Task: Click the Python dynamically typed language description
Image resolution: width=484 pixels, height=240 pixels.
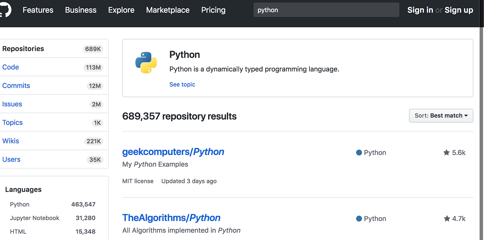Action: [x=254, y=69]
